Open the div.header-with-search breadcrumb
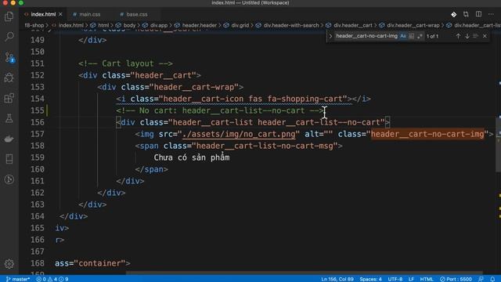Screen dimensions: 501x282 coord(291,25)
